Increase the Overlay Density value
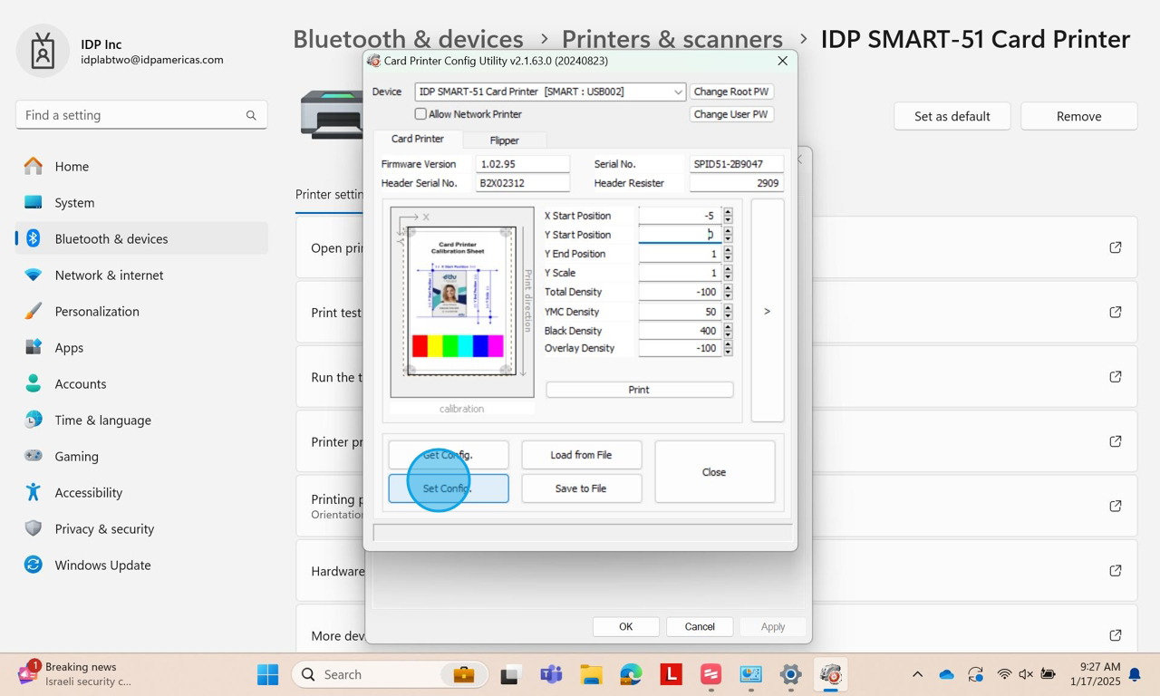Screen dimensions: 1160x696 point(728,344)
